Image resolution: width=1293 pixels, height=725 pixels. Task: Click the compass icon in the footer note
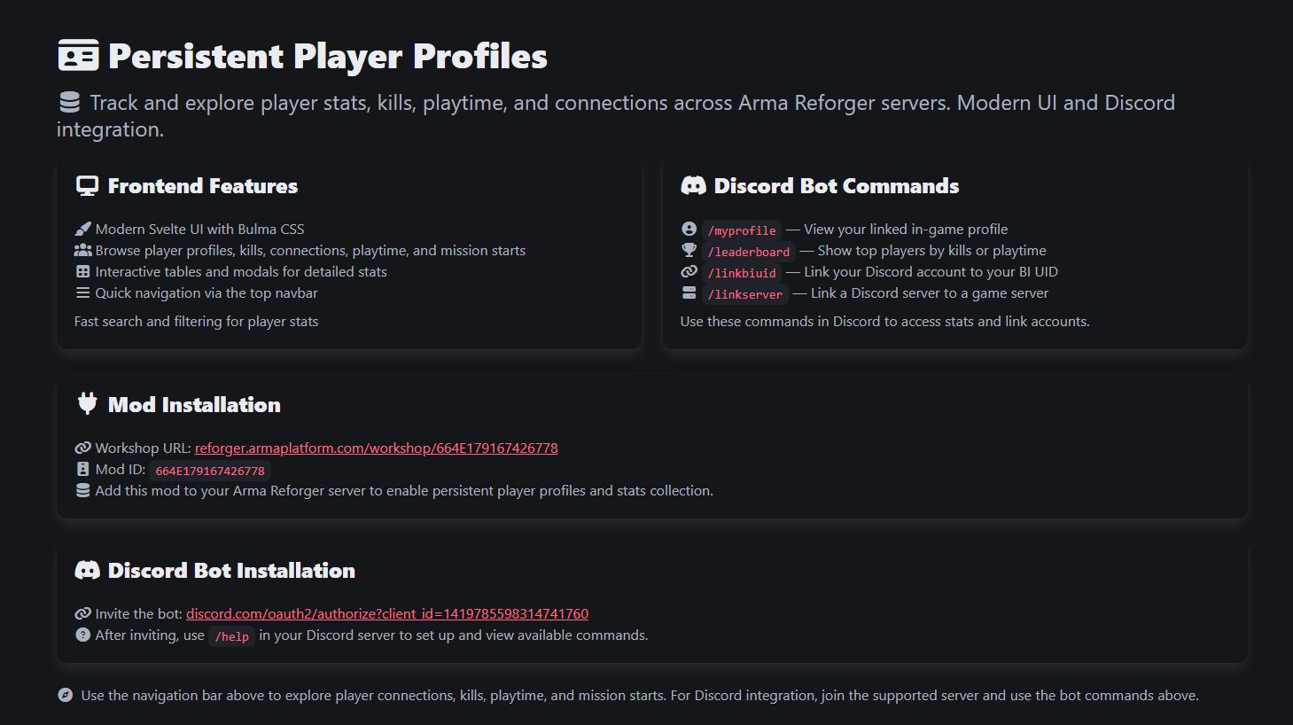point(65,695)
